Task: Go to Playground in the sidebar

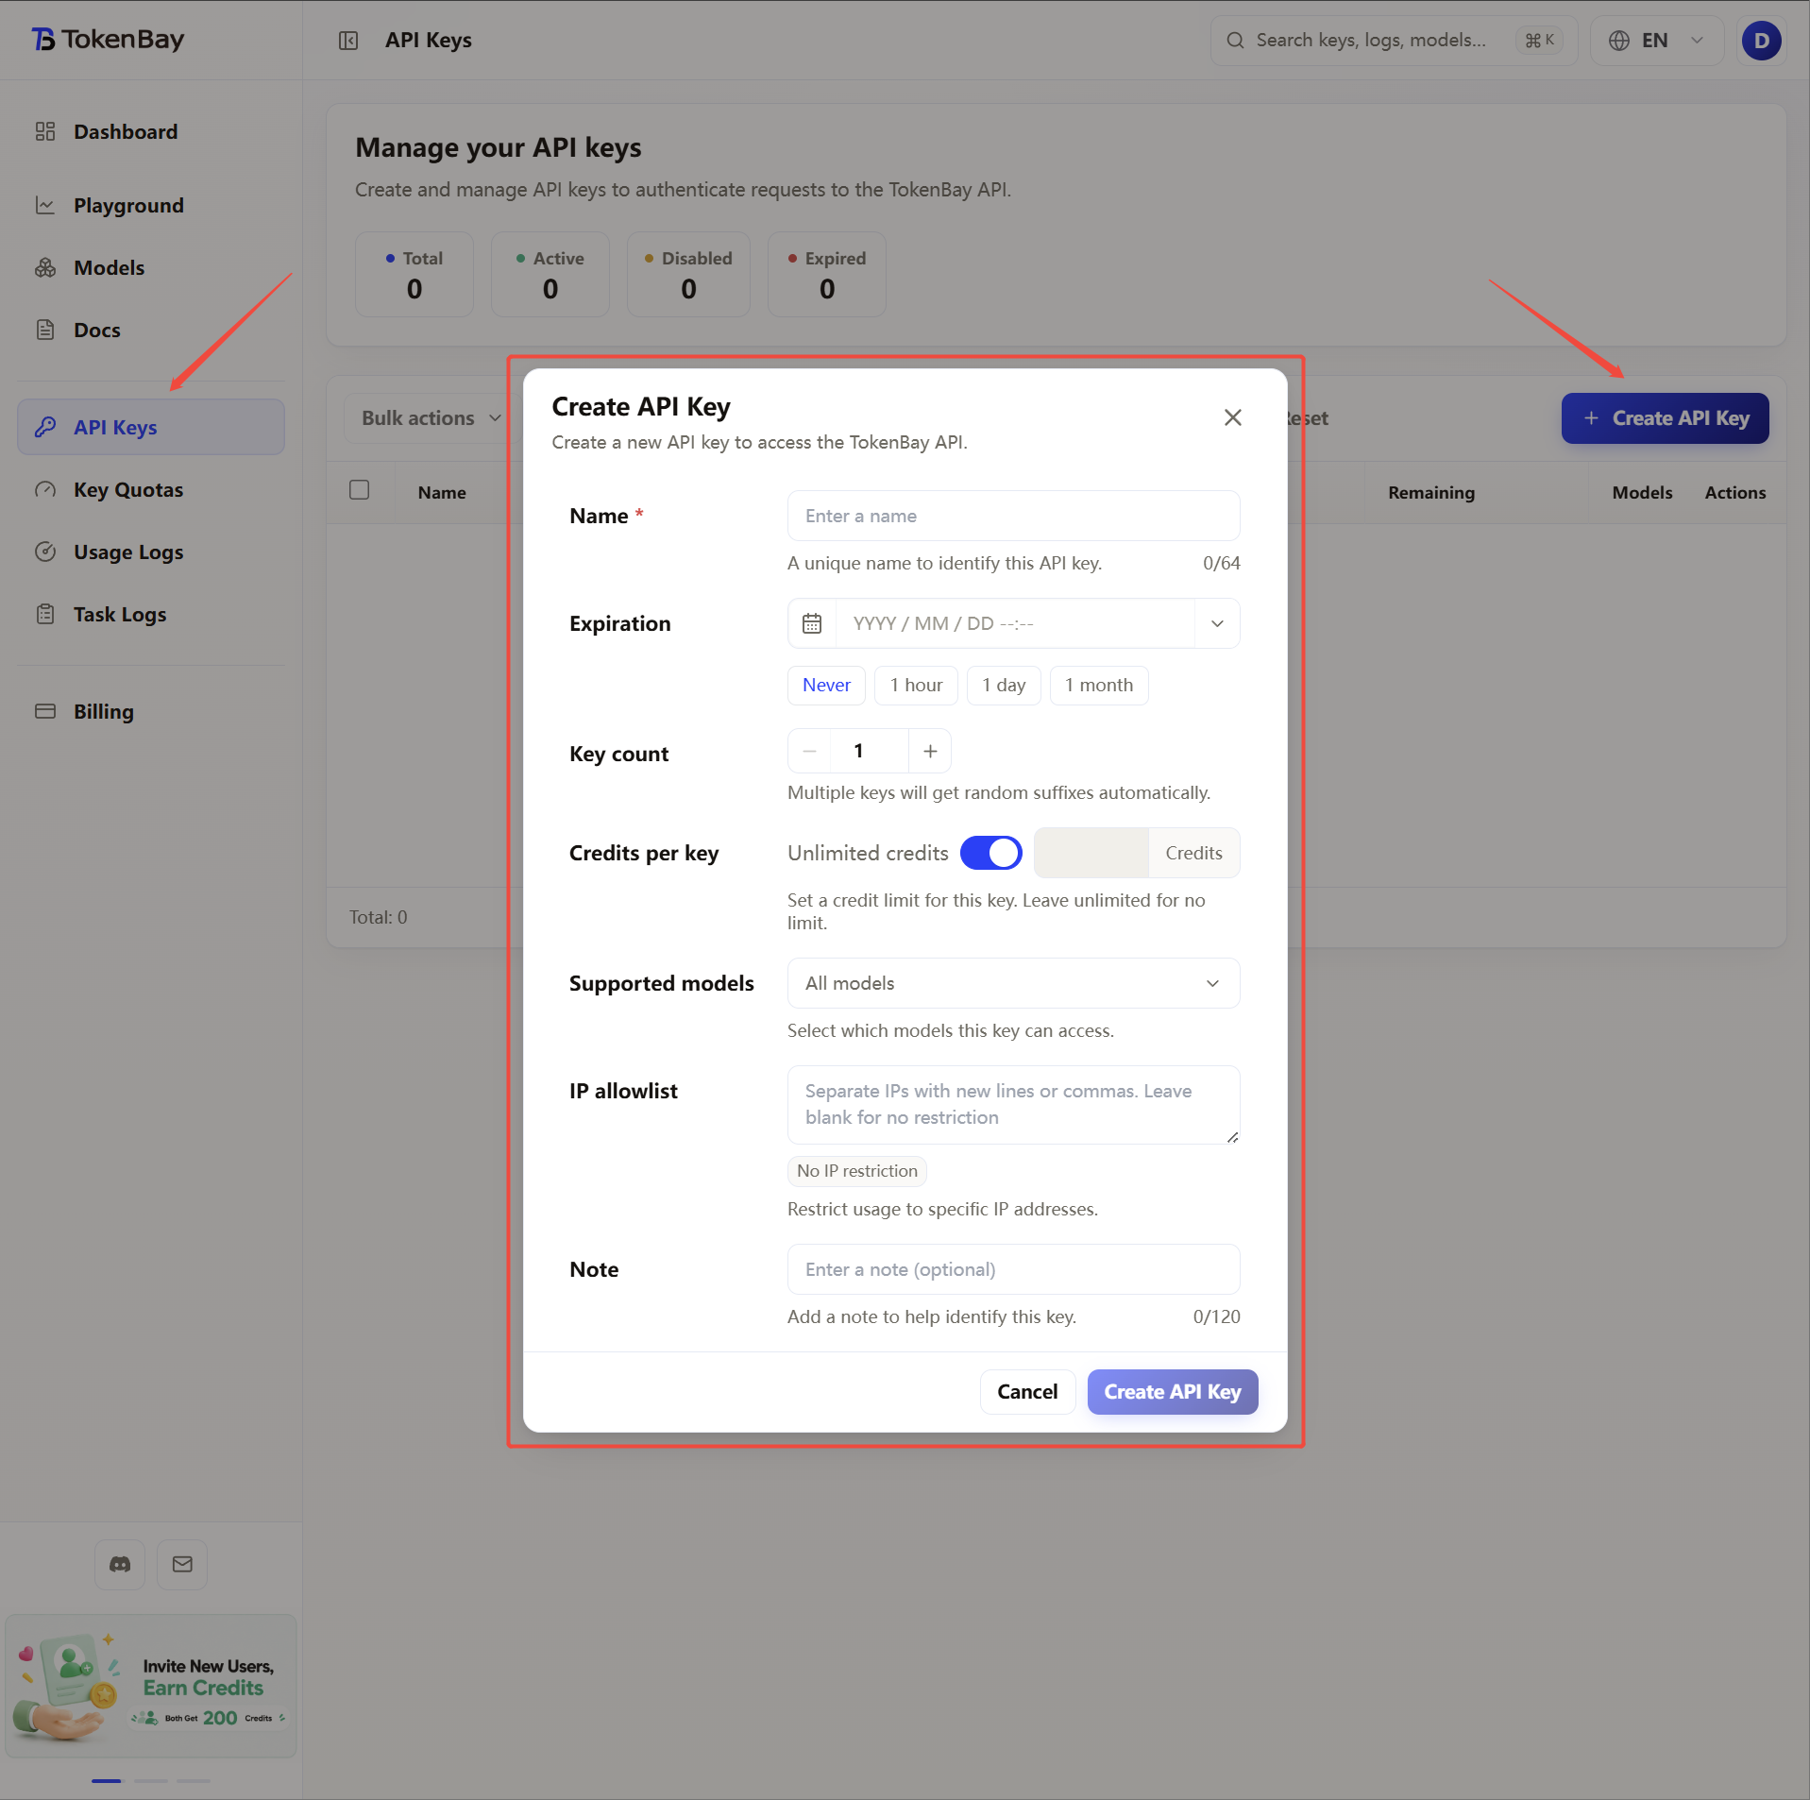Action: (151, 205)
